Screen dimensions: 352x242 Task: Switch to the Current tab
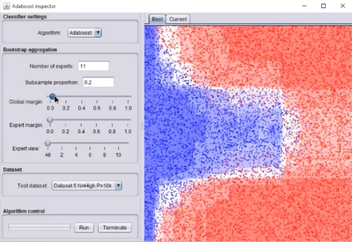(x=178, y=19)
